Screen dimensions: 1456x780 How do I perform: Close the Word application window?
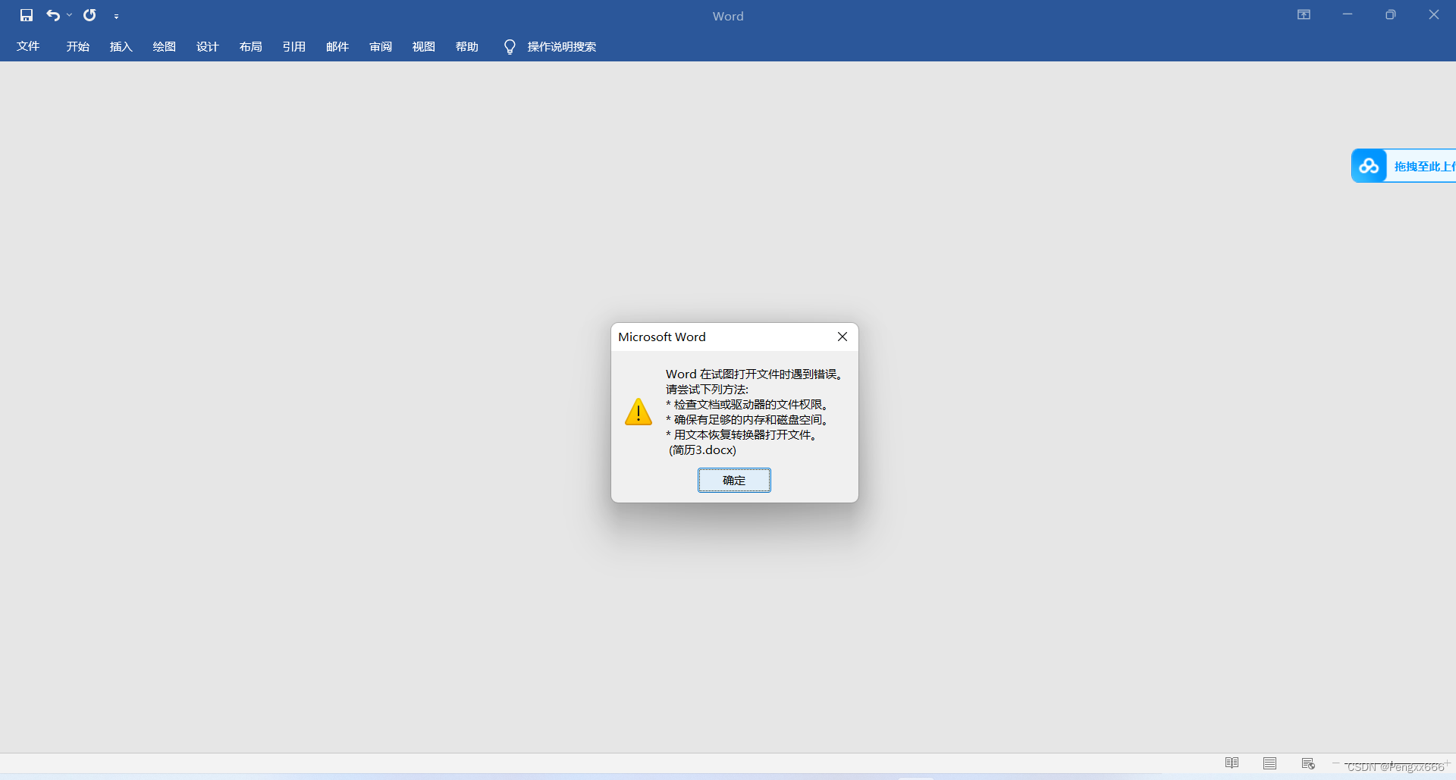1434,14
